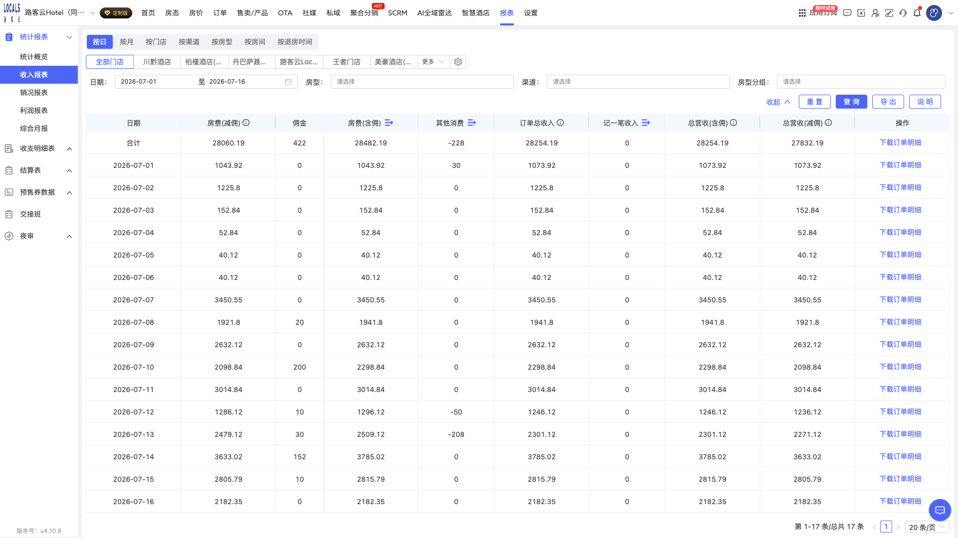Click the 说明 button
The width and height of the screenshot is (958, 538).
[x=925, y=102]
